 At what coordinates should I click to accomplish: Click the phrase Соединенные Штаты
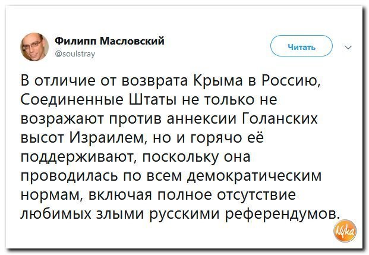tap(98, 100)
